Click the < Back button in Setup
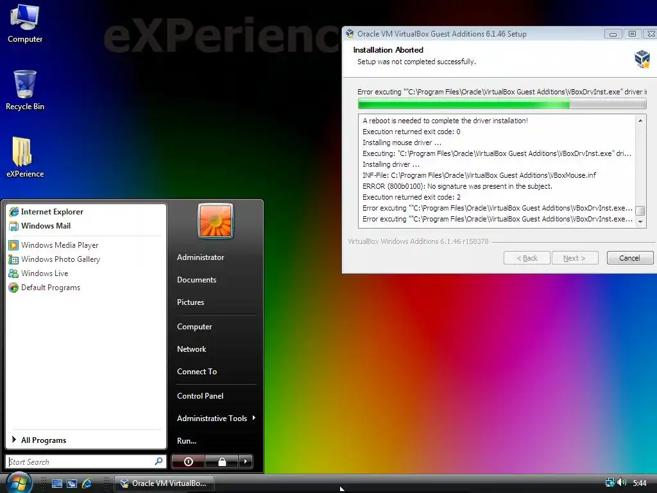Image resolution: width=657 pixels, height=493 pixels. click(x=527, y=258)
